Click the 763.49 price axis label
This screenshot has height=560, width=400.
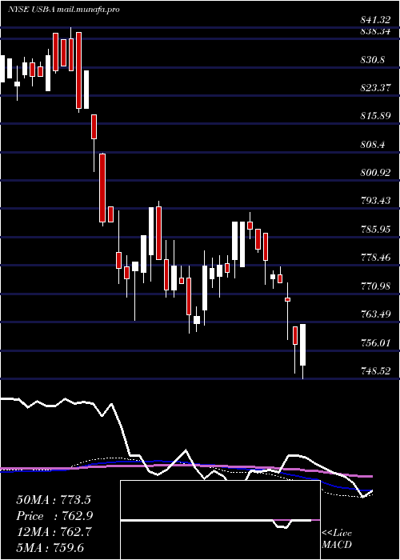(375, 314)
